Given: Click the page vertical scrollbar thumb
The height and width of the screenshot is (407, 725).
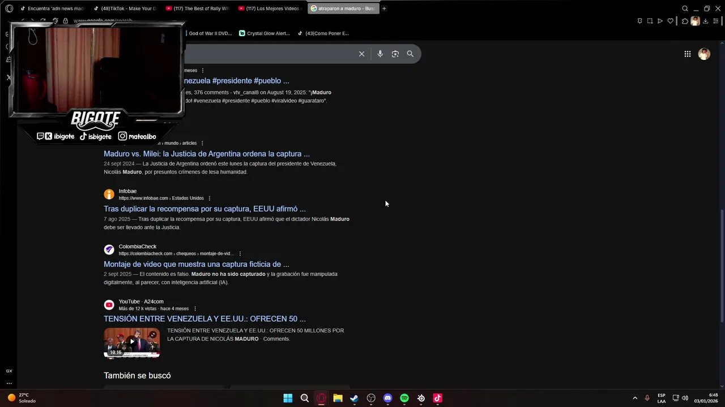Looking at the screenshot, I should coord(722,266).
